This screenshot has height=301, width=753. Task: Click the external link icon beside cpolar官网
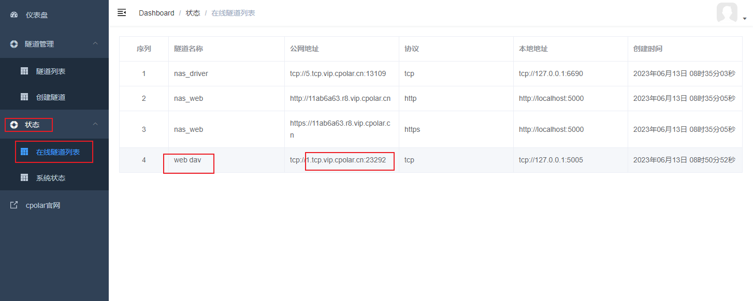[14, 205]
